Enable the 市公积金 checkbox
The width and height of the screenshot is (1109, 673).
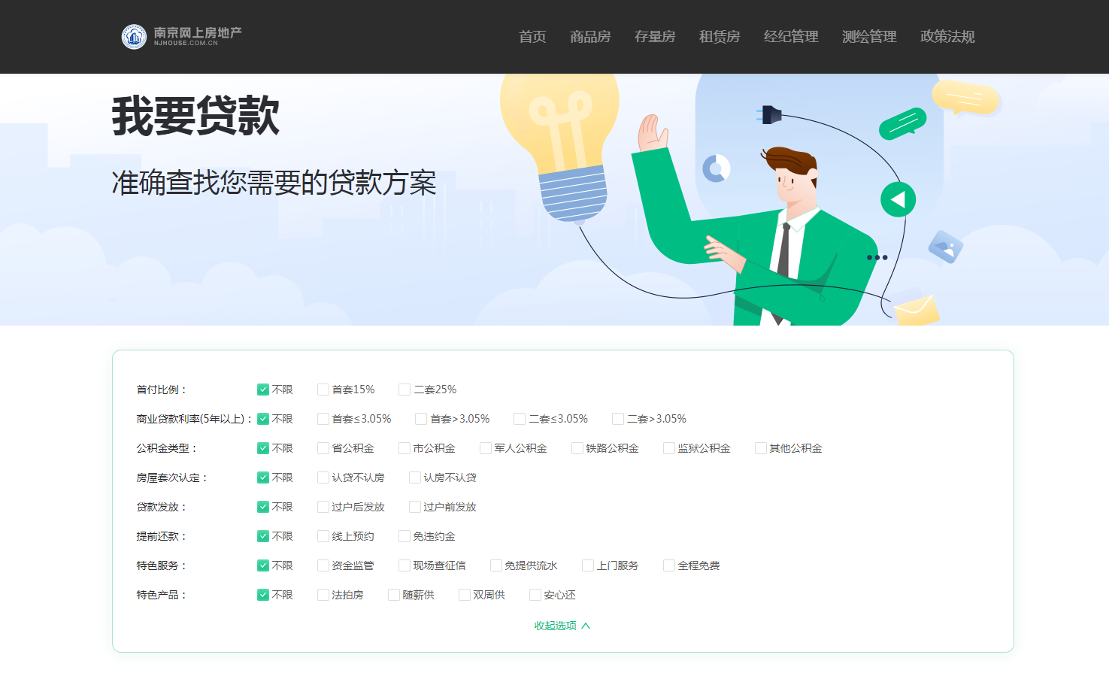405,448
